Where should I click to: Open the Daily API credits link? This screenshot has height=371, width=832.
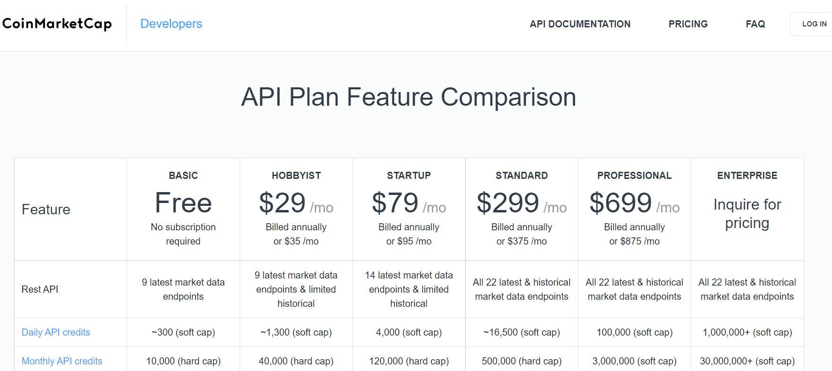(56, 332)
